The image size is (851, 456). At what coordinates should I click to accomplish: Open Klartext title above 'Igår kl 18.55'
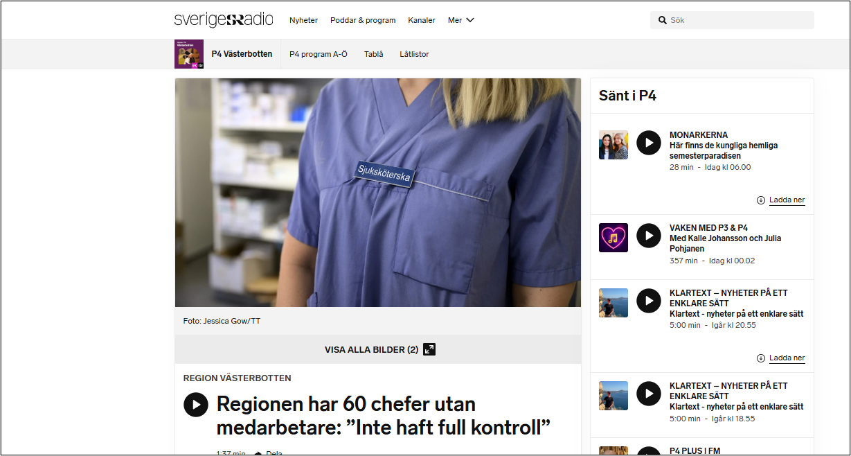(728, 391)
